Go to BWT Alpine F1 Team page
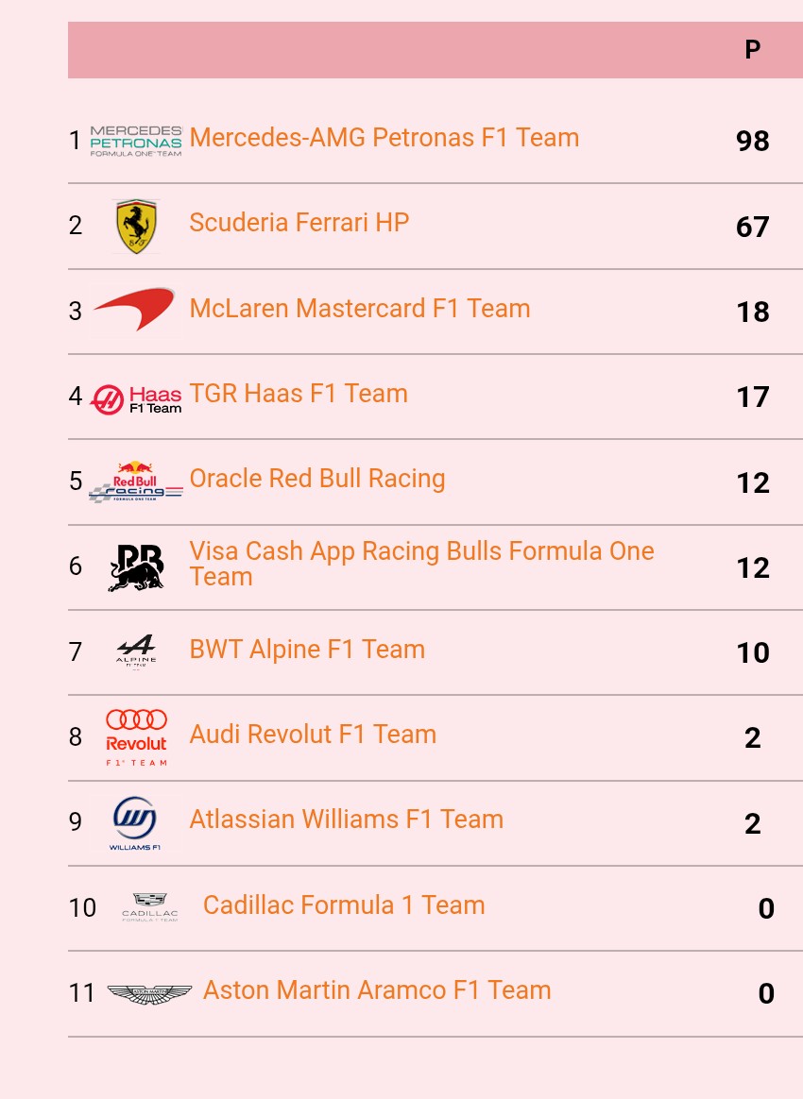Viewport: 803px width, 1099px height. pos(307,650)
